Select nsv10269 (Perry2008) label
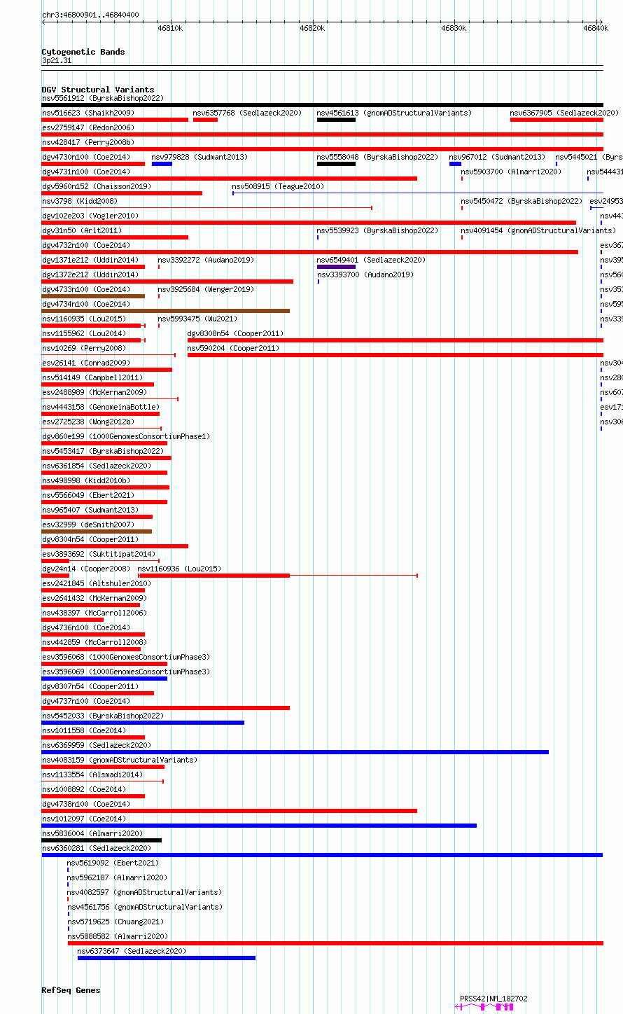The width and height of the screenshot is (623, 1014). (x=83, y=348)
